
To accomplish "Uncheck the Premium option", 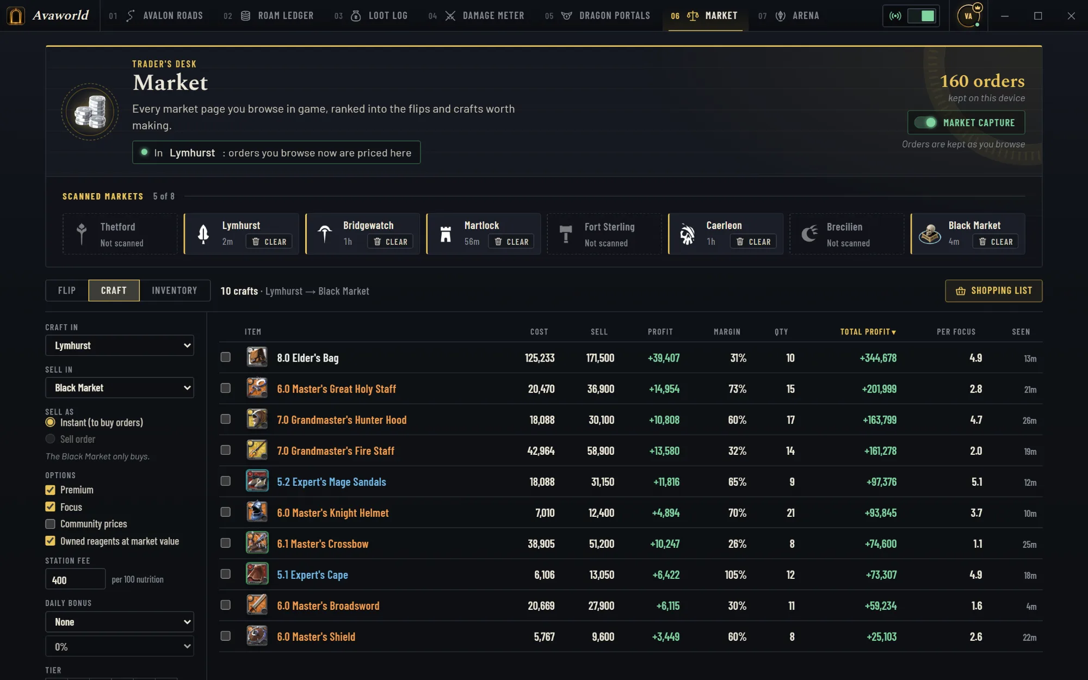I will coord(51,490).
